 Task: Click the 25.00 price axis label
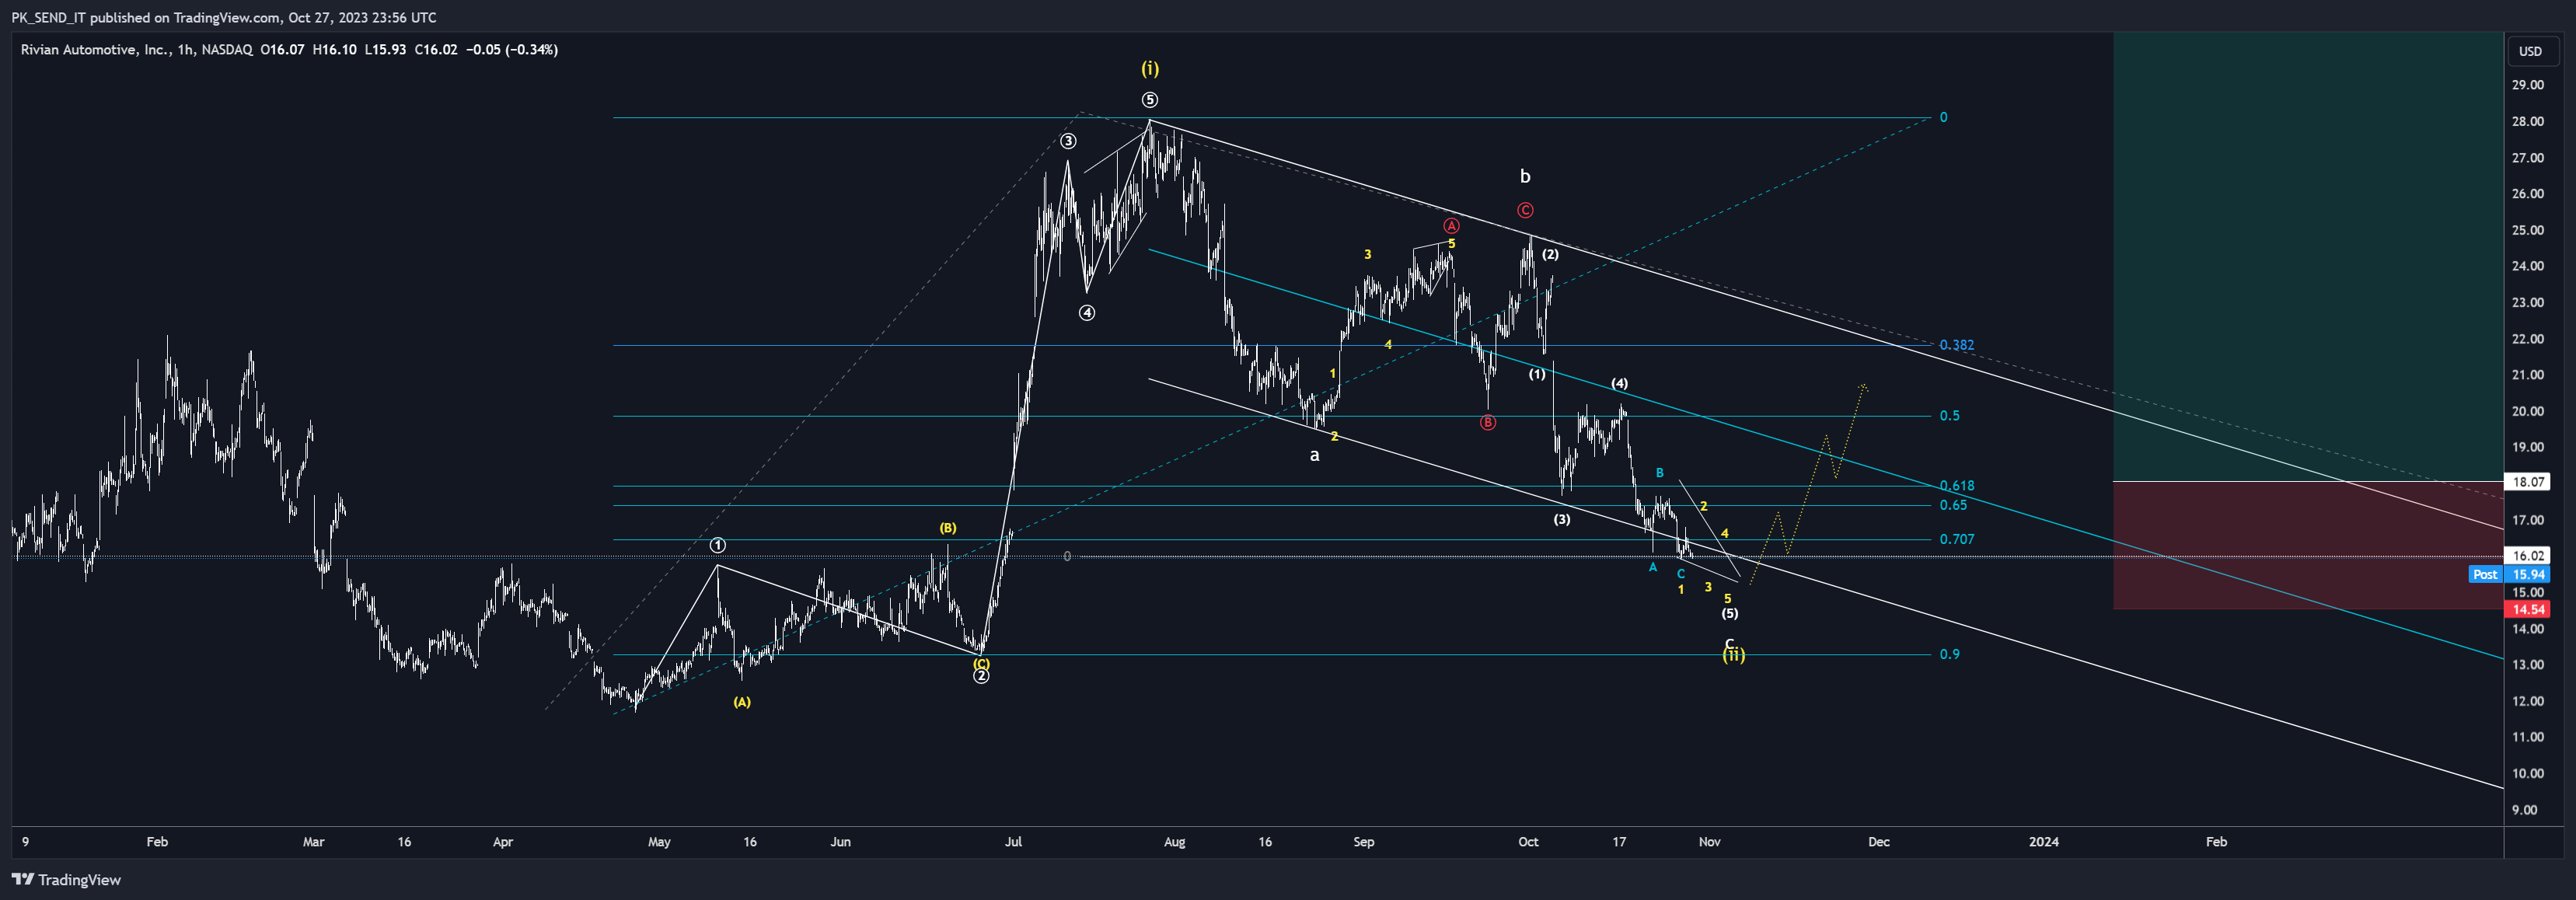[2528, 230]
